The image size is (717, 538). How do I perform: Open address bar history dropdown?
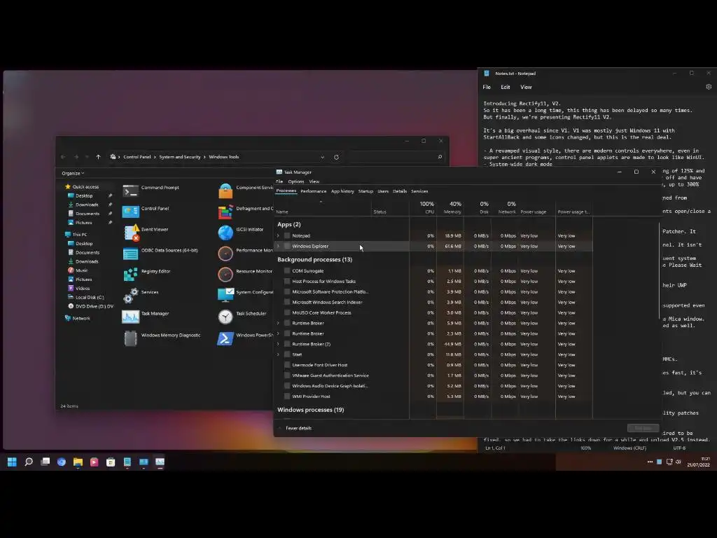coord(322,157)
